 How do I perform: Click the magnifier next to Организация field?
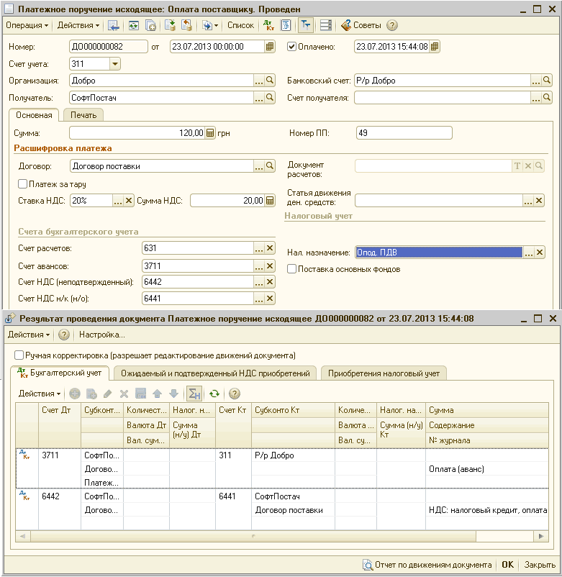[x=270, y=81]
